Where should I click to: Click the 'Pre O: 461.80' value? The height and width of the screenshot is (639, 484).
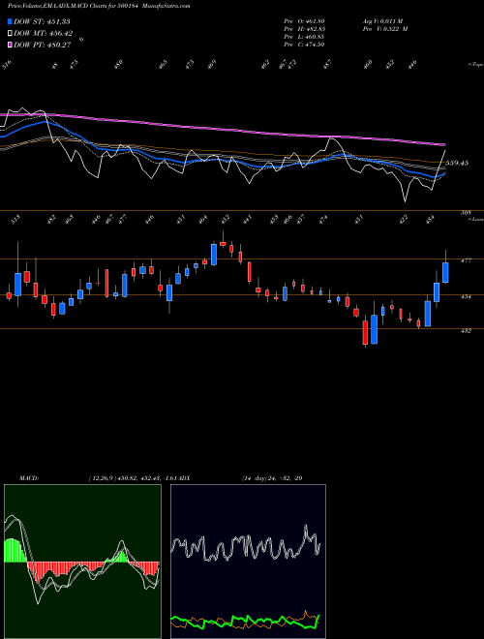pyautogui.click(x=304, y=21)
